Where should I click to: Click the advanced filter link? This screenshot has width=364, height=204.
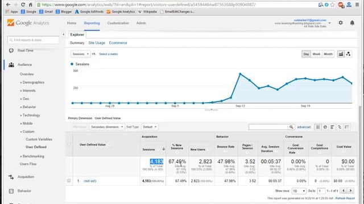click(304, 127)
